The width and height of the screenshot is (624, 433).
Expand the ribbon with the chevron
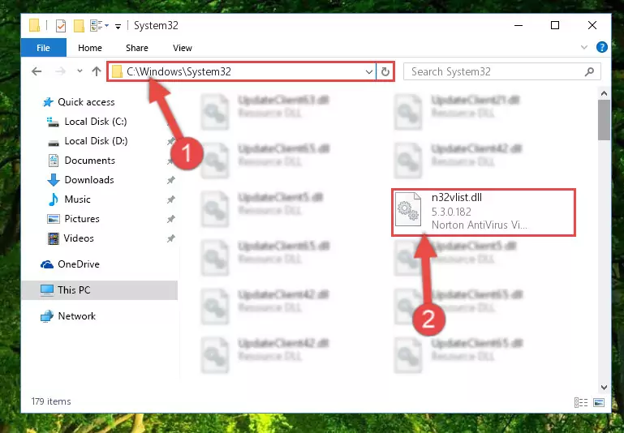tap(583, 47)
